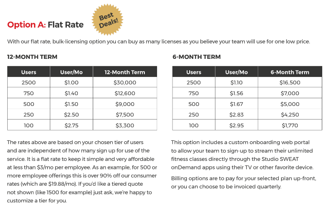Click the $7,000 six-month price
This screenshot has width=334, height=206.
pos(290,93)
